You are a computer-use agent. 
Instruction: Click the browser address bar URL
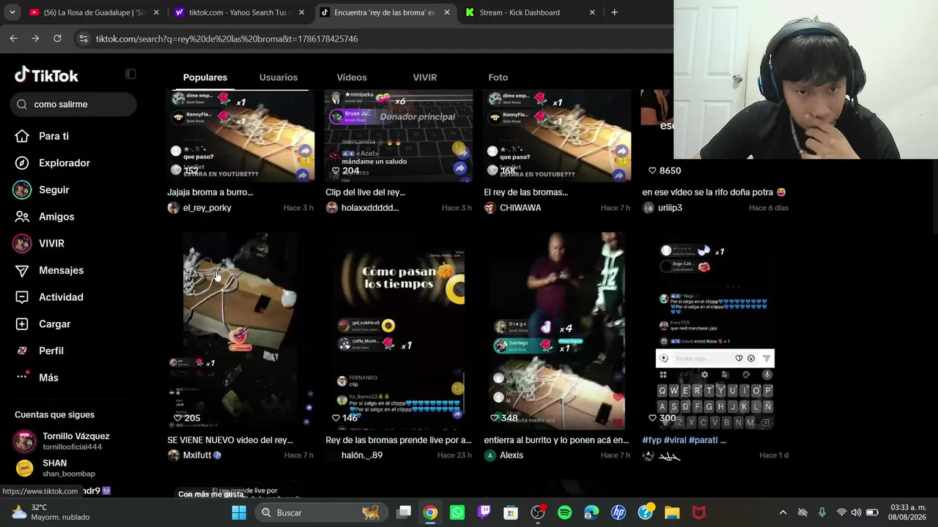coord(226,39)
